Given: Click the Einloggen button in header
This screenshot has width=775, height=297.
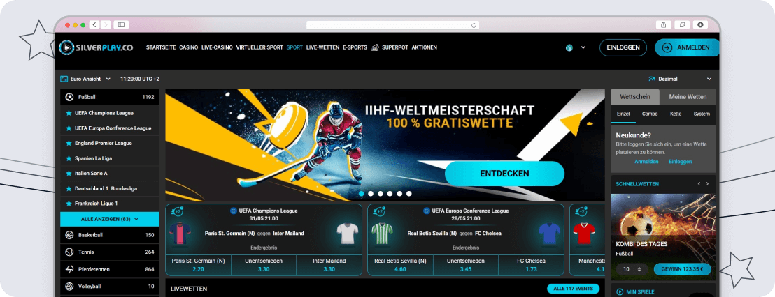Looking at the screenshot, I should (x=623, y=48).
